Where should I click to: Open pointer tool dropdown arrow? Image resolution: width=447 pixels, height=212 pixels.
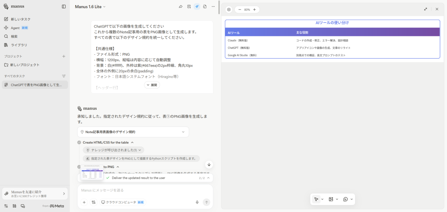click(x=323, y=199)
